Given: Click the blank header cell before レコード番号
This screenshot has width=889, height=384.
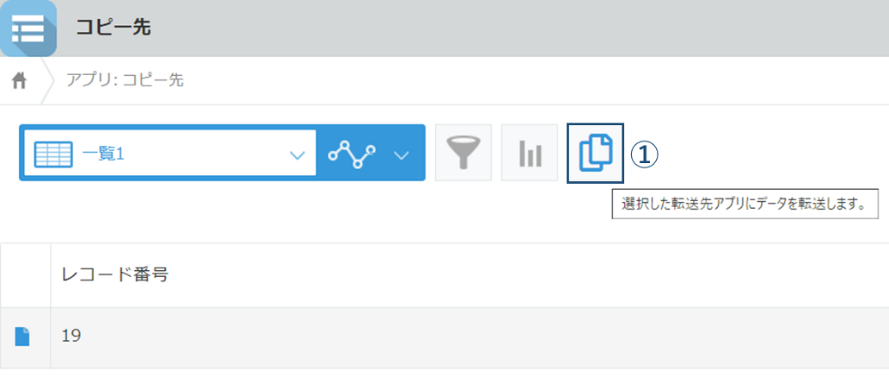Looking at the screenshot, I should (26, 275).
